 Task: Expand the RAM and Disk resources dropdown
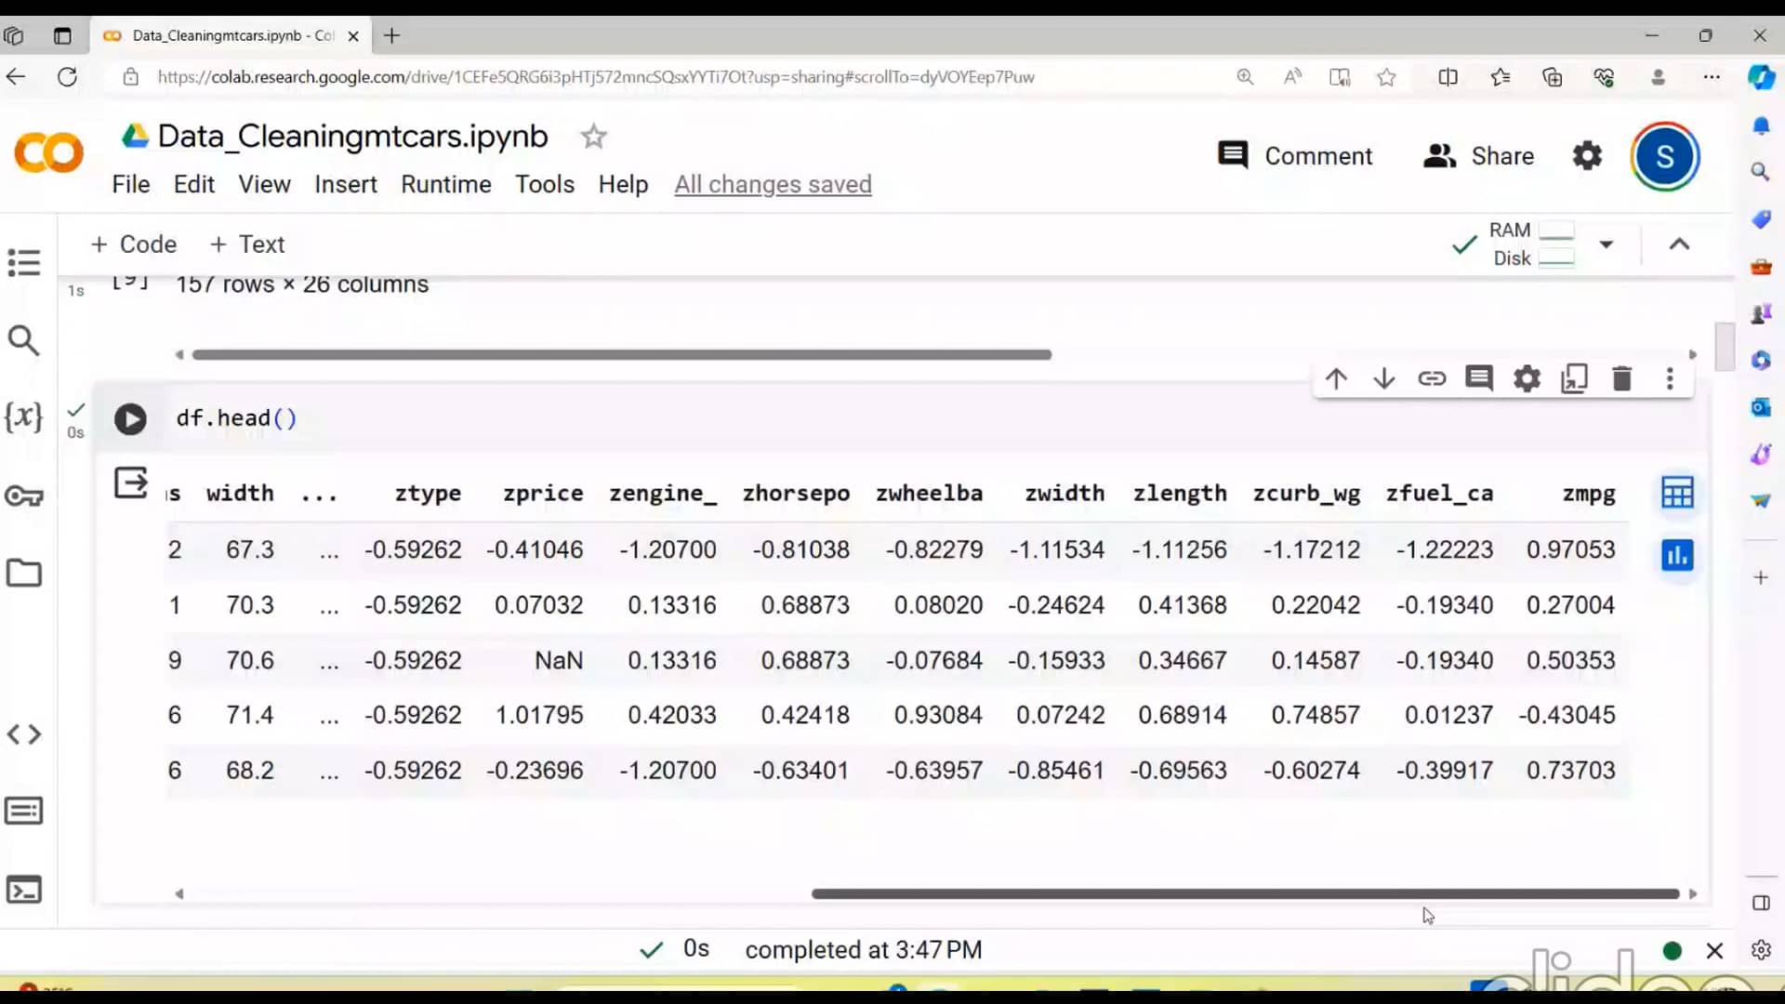click(x=1606, y=244)
